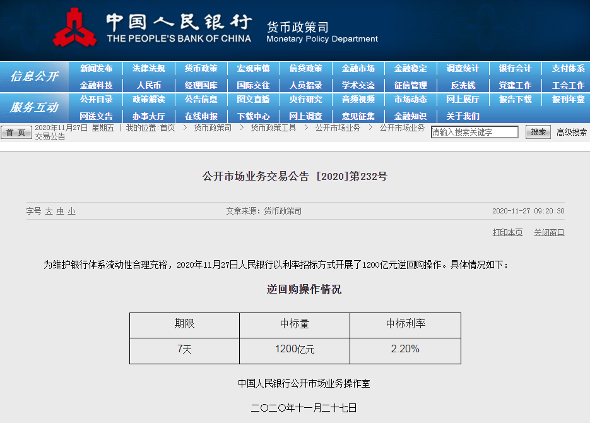Click the search keyword input field

pos(474,133)
